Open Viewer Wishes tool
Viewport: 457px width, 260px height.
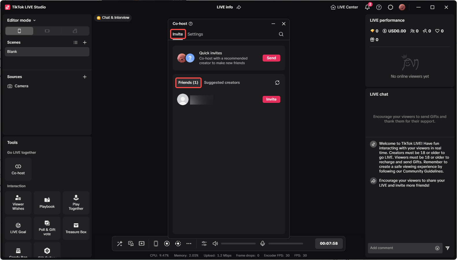[18, 203]
